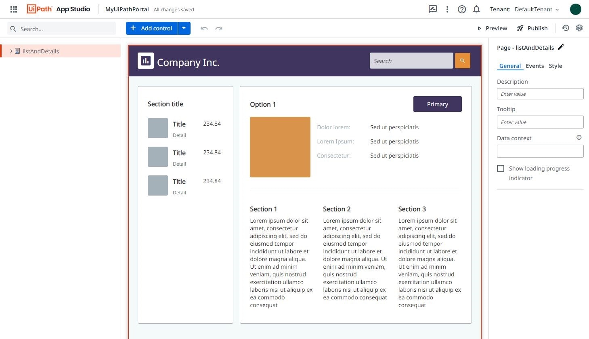Click the Data context info icon
The image size is (589, 339).
579,137
